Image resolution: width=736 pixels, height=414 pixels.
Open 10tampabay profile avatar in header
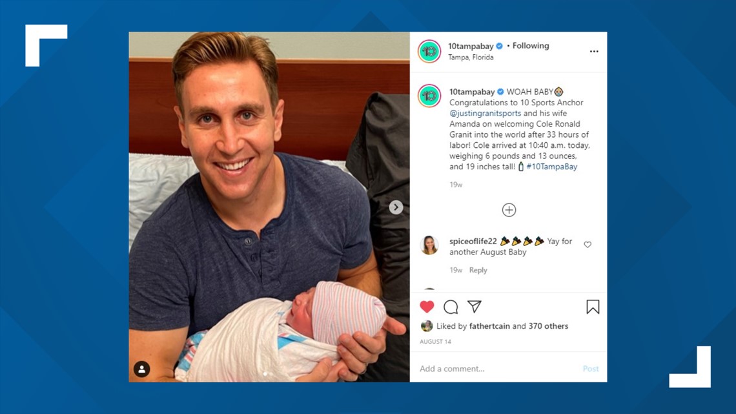429,51
